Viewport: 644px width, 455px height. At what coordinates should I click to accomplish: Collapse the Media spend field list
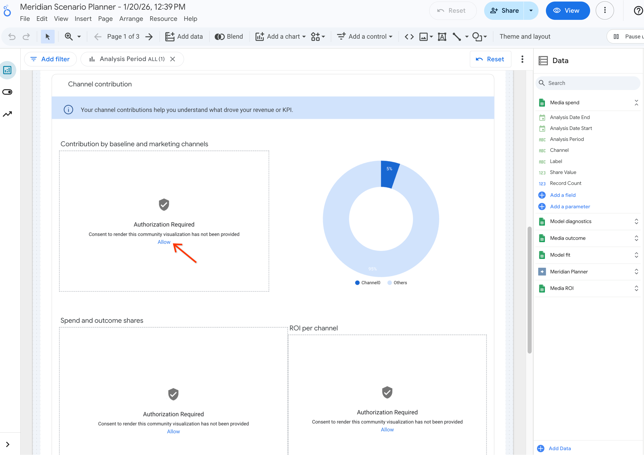coord(636,102)
